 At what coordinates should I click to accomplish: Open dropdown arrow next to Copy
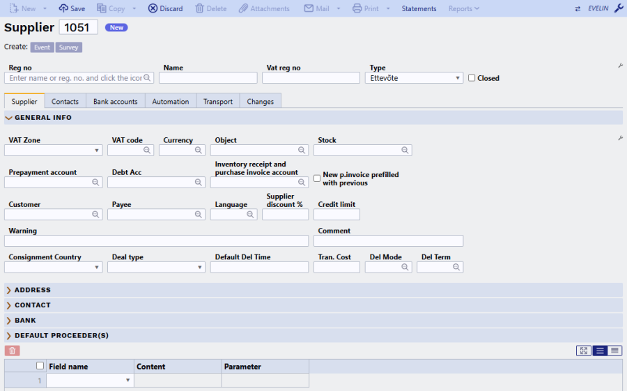point(134,8)
